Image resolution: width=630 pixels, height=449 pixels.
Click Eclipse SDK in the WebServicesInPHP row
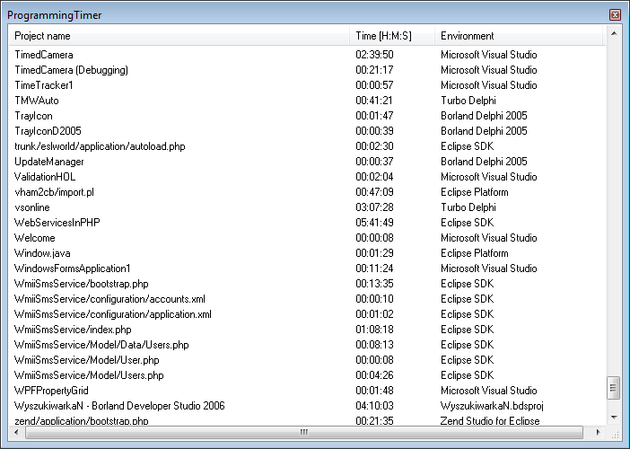468,223
